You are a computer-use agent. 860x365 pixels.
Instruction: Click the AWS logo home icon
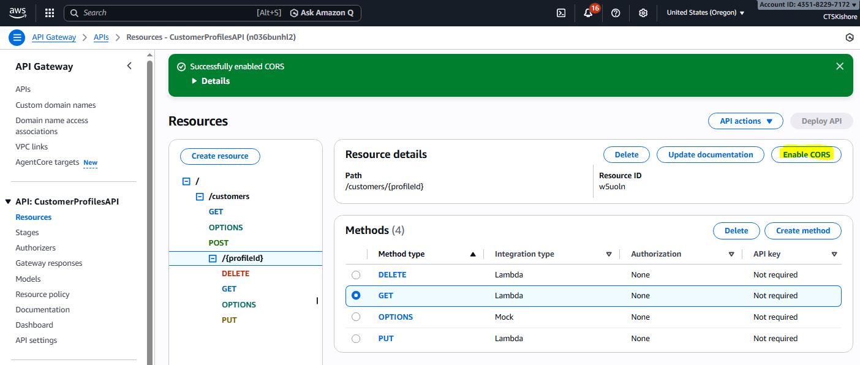click(18, 12)
